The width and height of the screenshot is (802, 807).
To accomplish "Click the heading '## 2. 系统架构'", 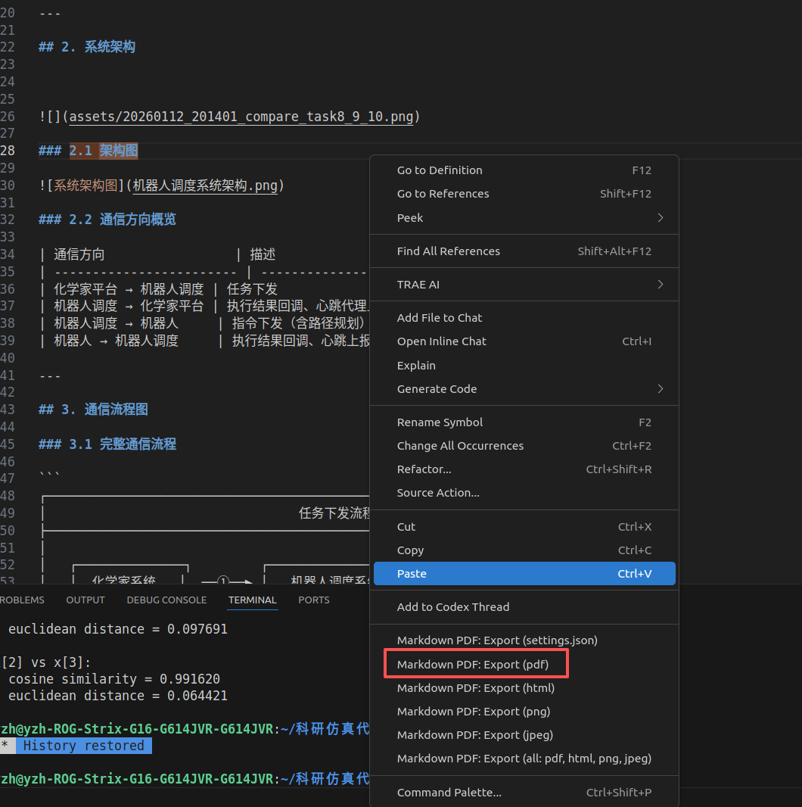I will [x=87, y=48].
